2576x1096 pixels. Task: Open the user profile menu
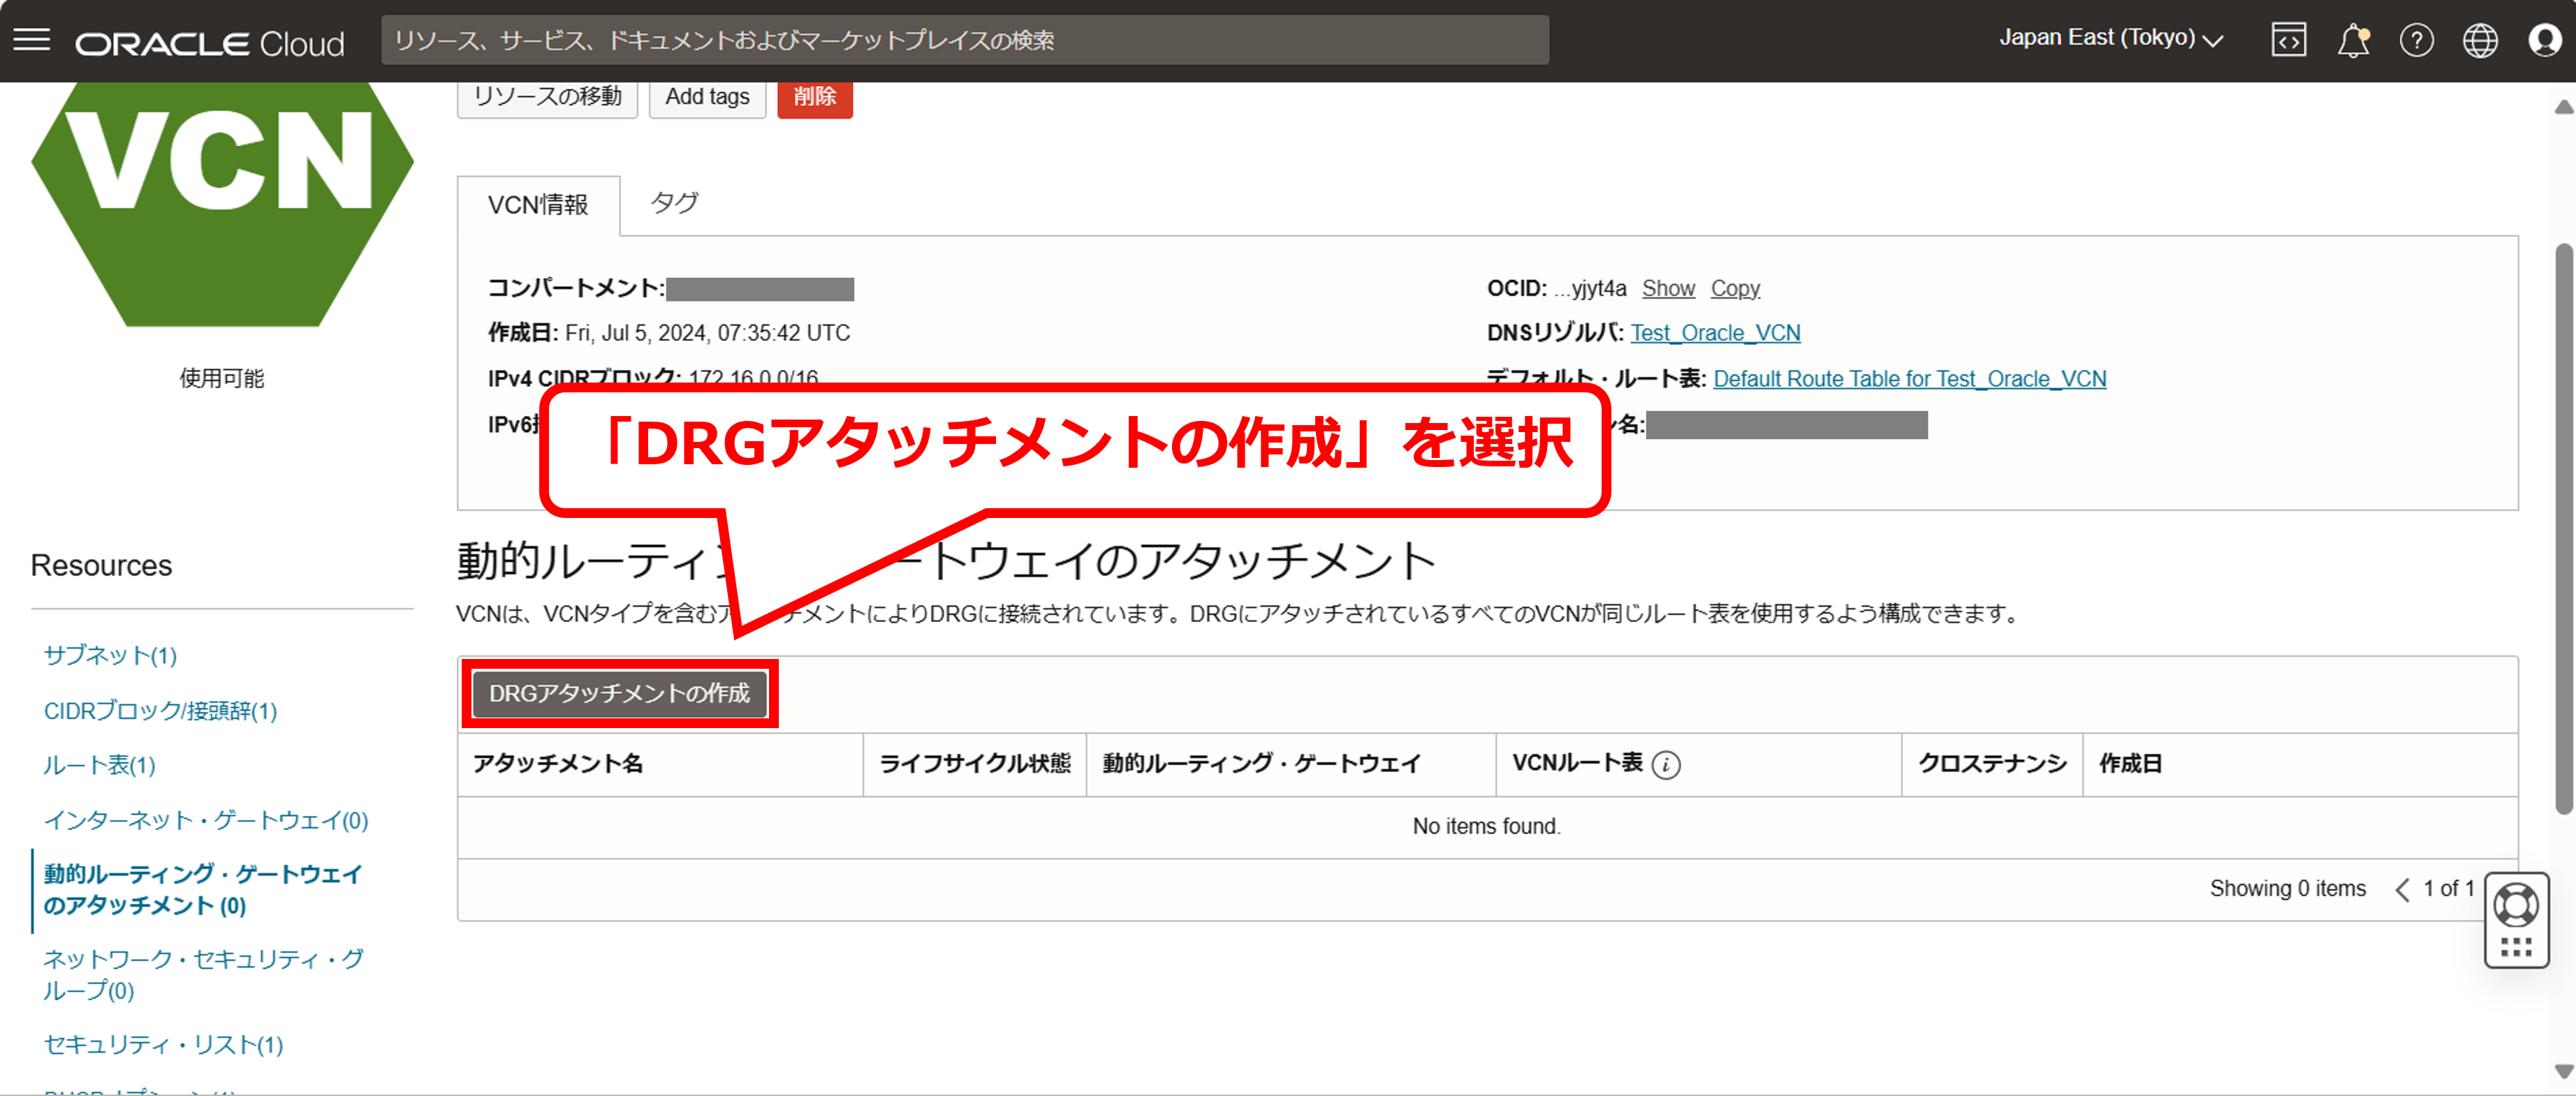2544,40
